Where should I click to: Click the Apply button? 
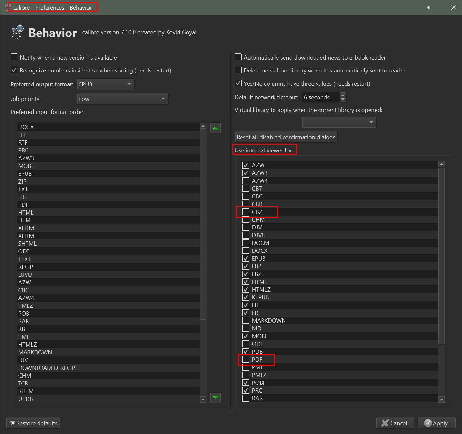point(436,423)
